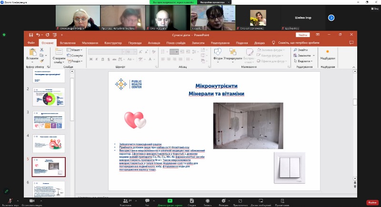
Task: Open the Shapes (Фігури) gallery icon
Action: pos(218,53)
